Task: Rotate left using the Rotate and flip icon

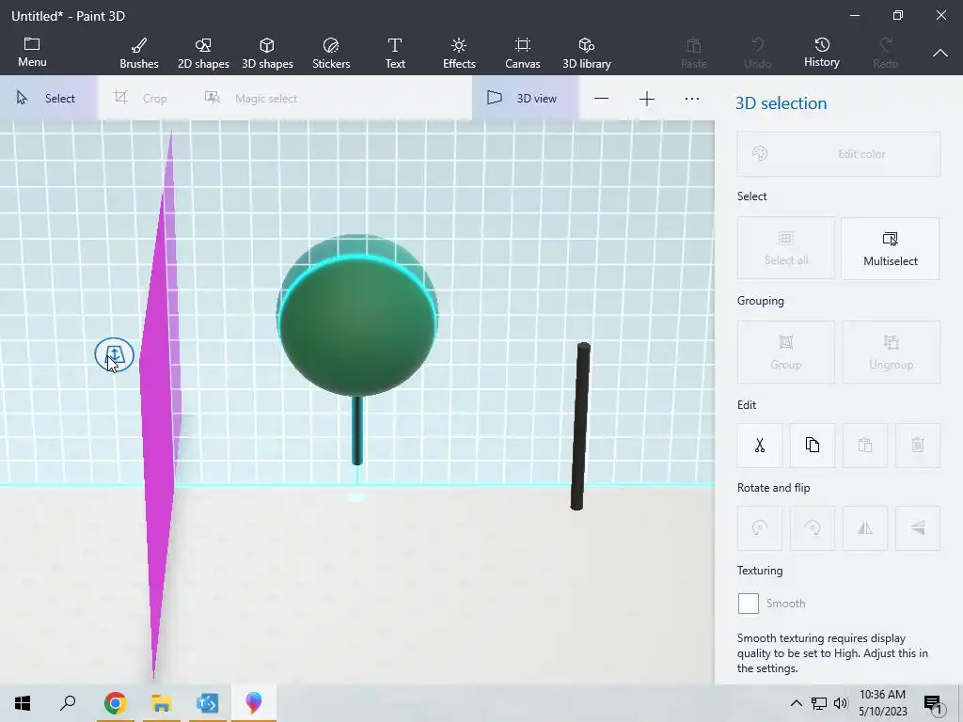Action: [760, 528]
